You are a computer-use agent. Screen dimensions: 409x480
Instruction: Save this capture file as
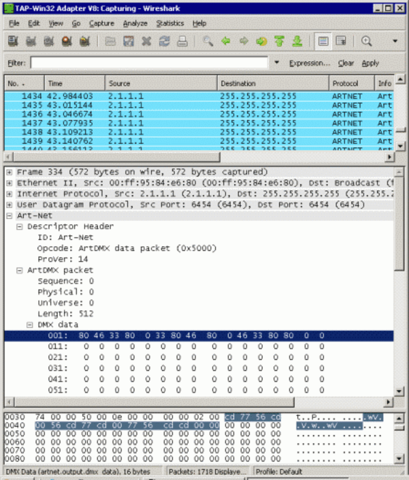[128, 41]
